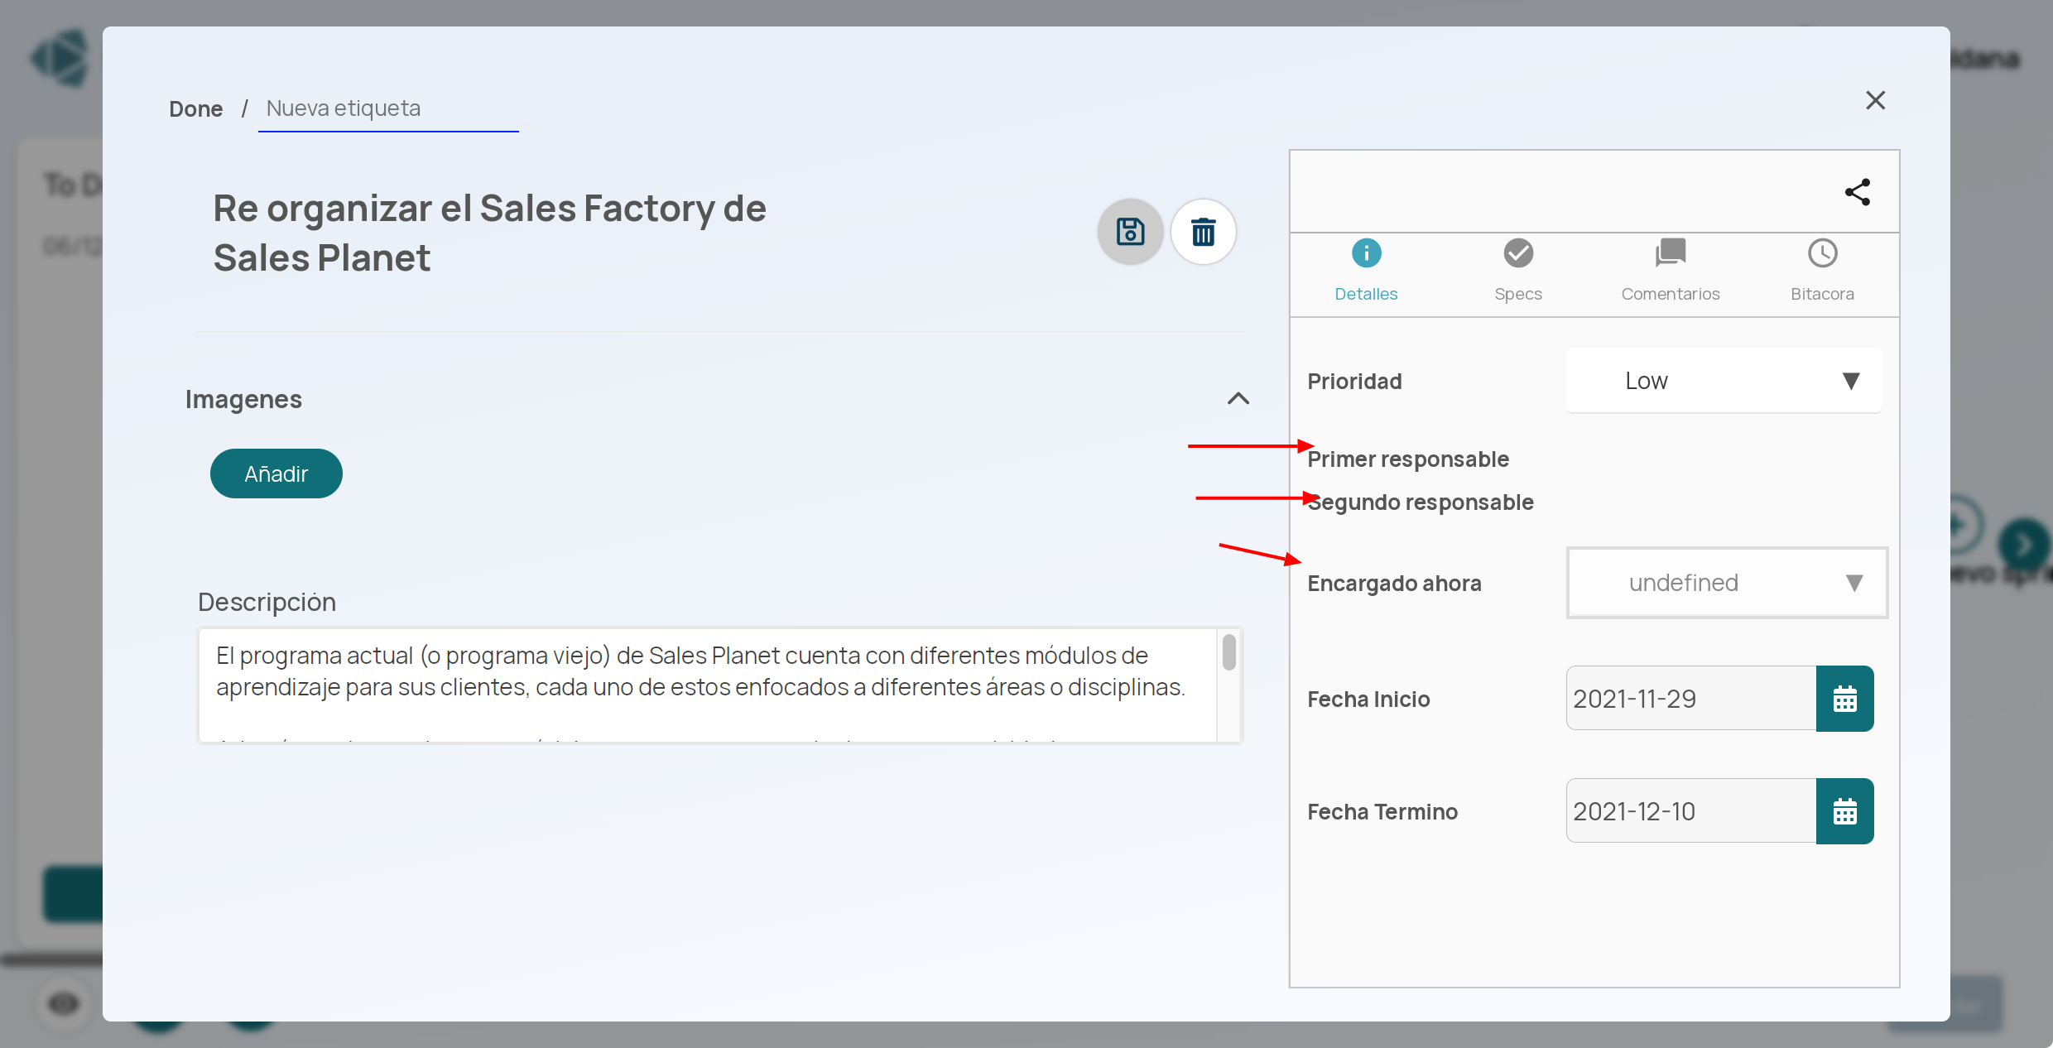Click the Imagenes section heading

click(x=243, y=400)
